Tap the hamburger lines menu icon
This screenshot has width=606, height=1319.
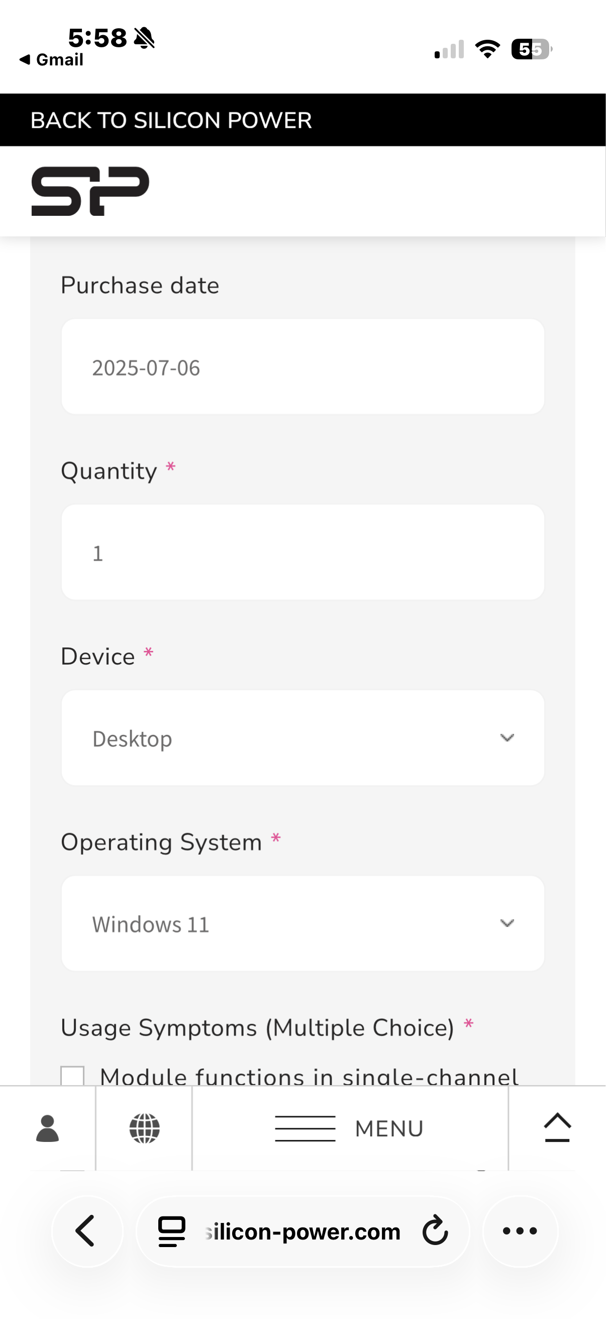(x=306, y=1128)
